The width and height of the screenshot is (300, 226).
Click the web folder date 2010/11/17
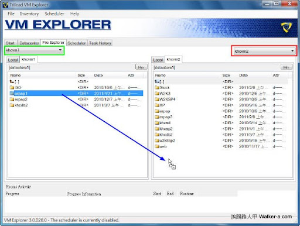(254, 146)
